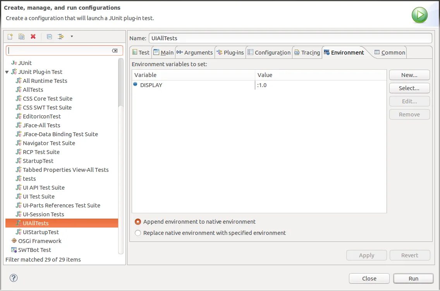Click the configuration tree vertical scrollbar

coord(121,156)
